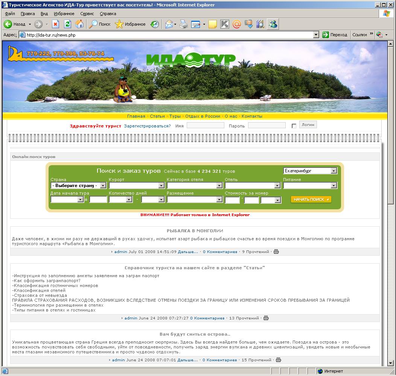Open the Страна country dropdown
Image resolution: width=396 pixels, height=376 pixels.
pos(78,186)
